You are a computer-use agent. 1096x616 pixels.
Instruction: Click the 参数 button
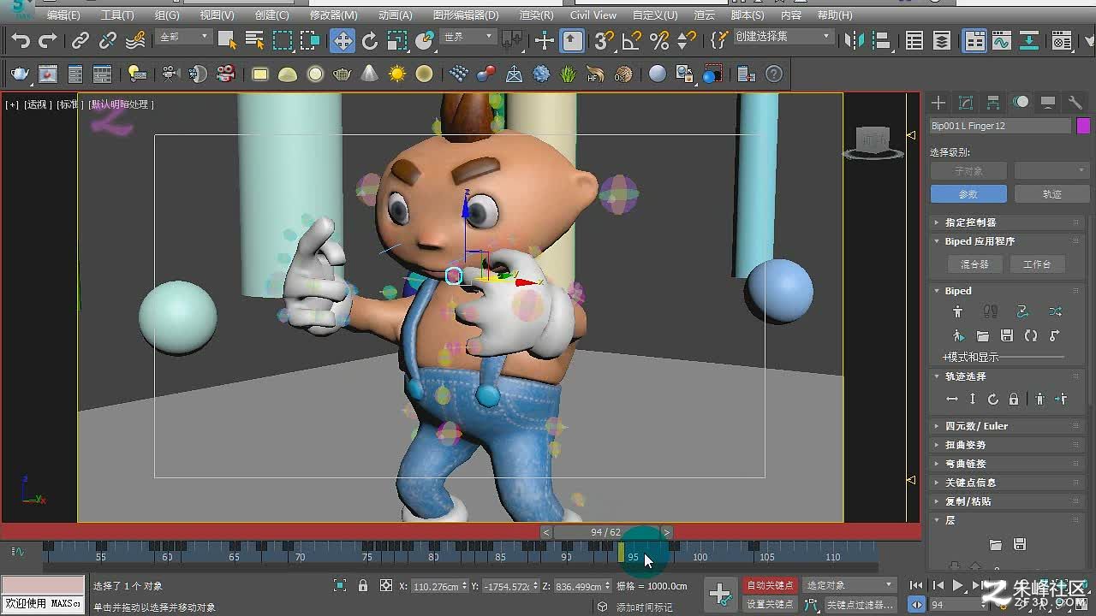pyautogui.click(x=968, y=194)
